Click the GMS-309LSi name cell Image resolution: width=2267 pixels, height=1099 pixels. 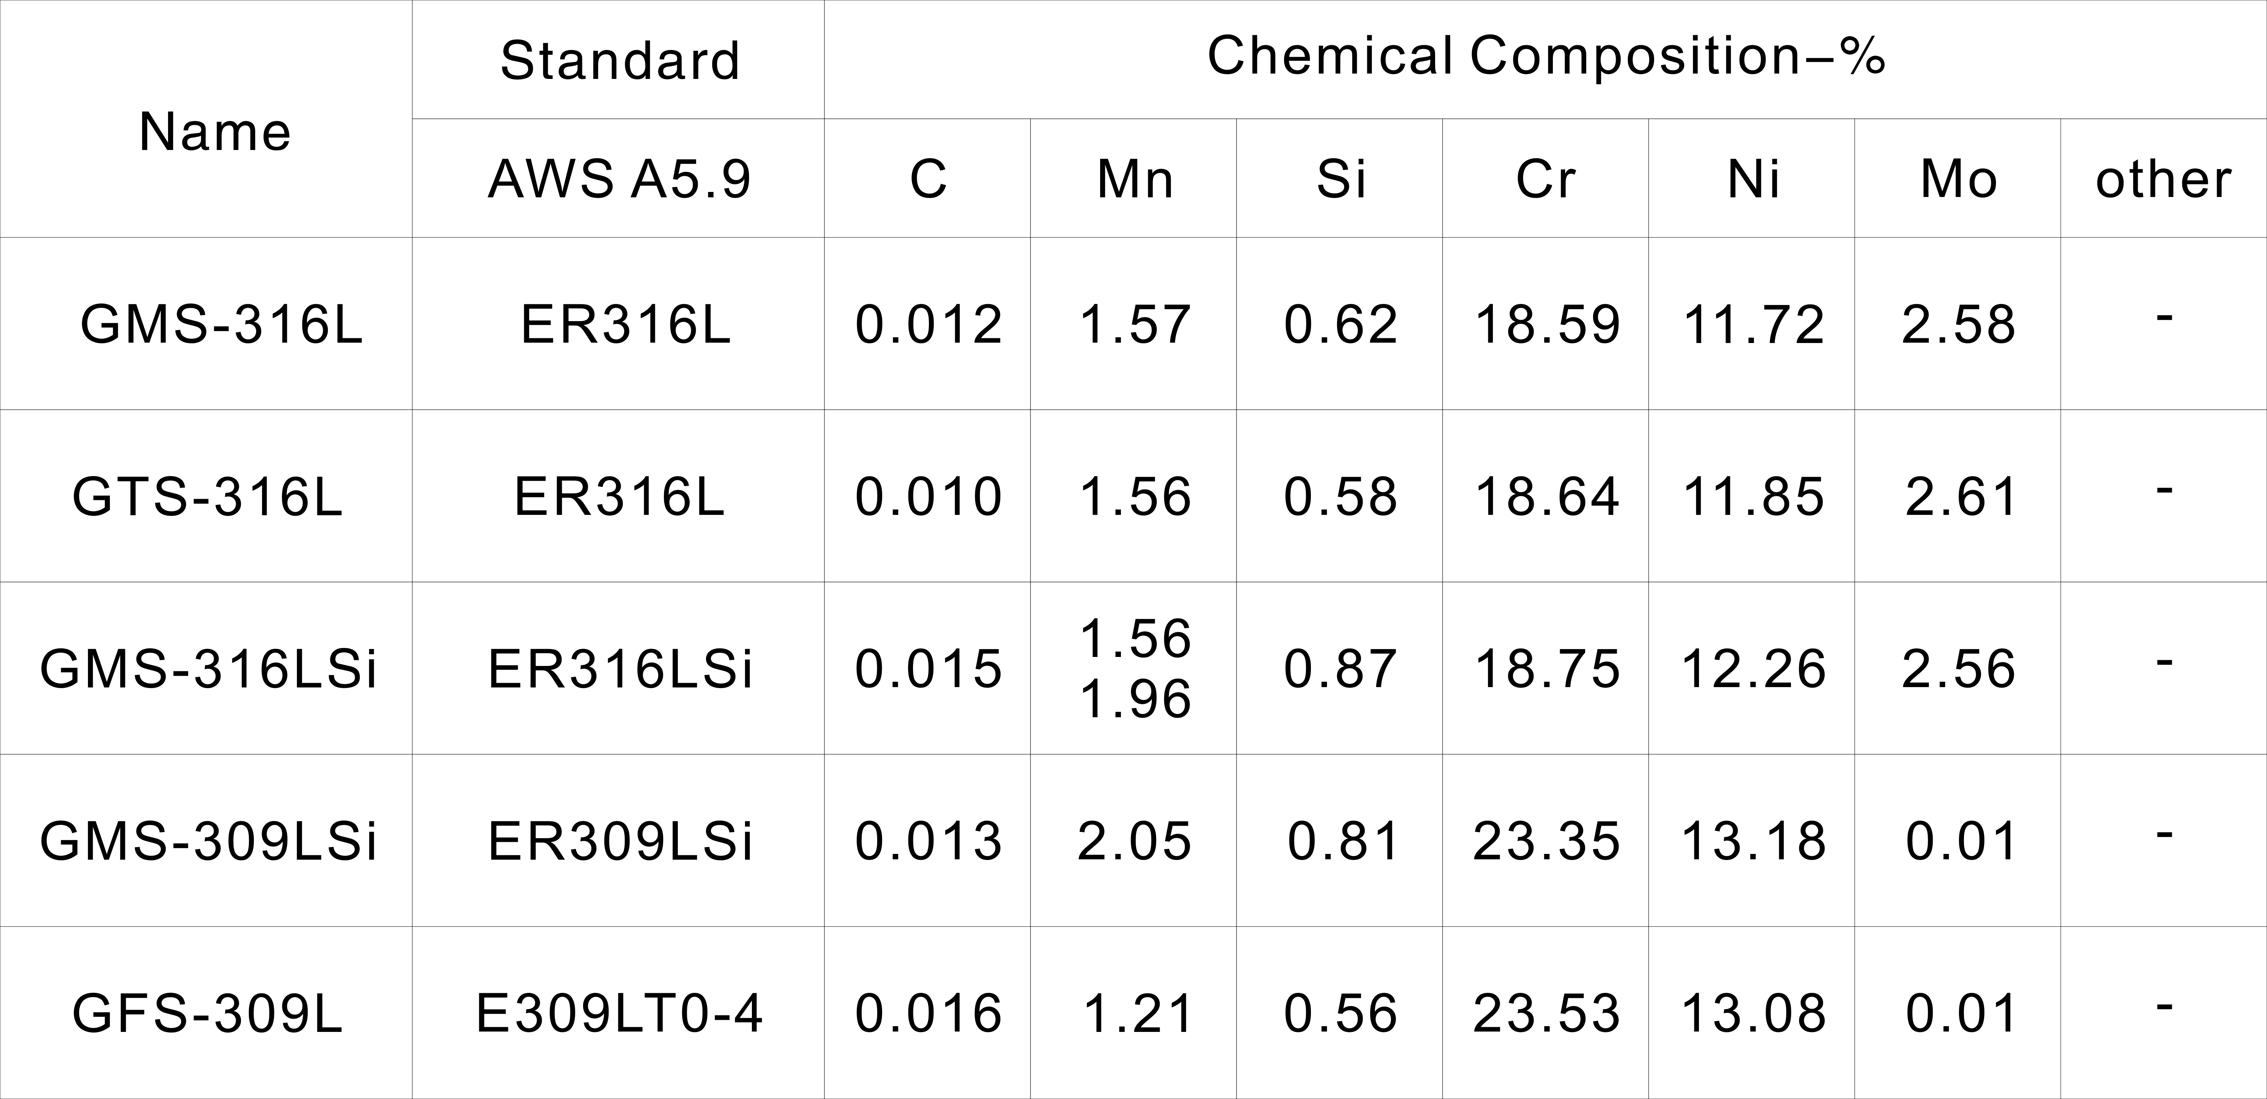[x=209, y=841]
